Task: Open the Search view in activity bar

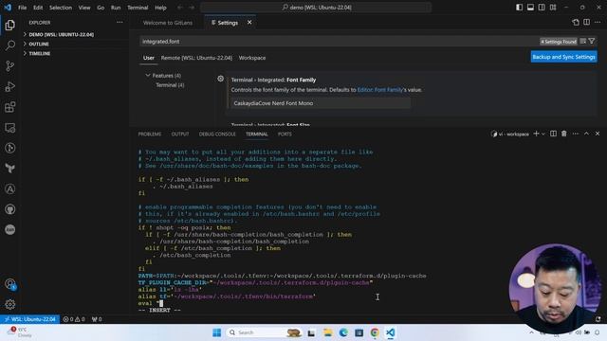Action: point(10,45)
